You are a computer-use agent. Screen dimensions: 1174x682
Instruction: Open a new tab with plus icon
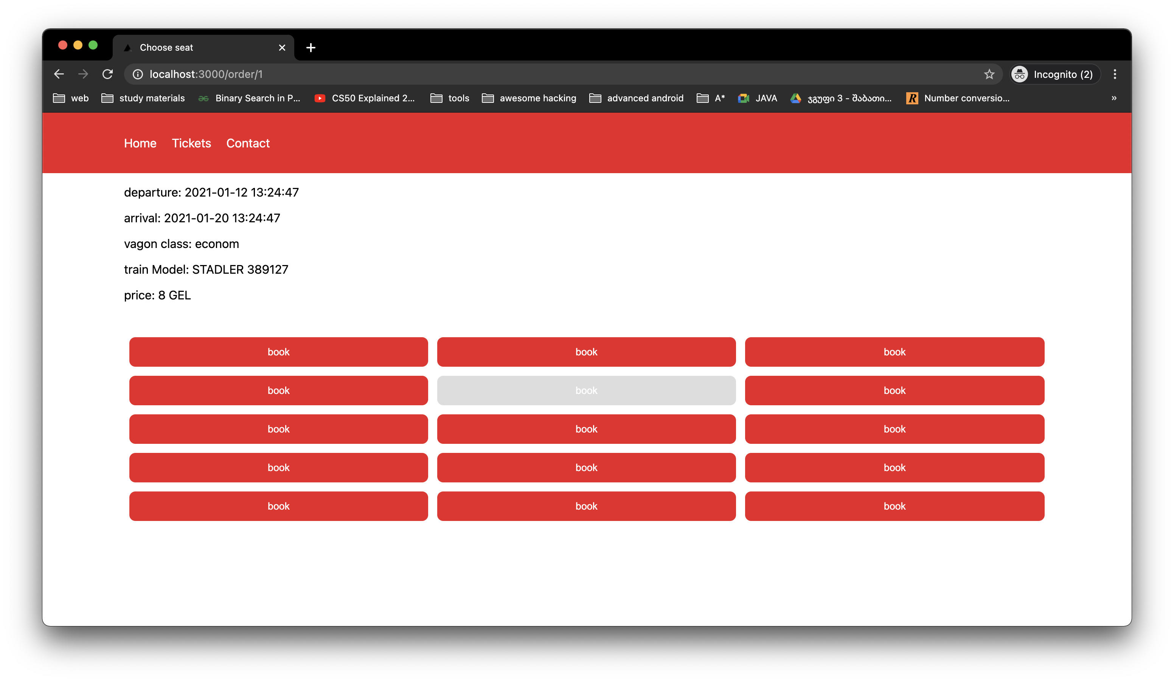coord(311,48)
